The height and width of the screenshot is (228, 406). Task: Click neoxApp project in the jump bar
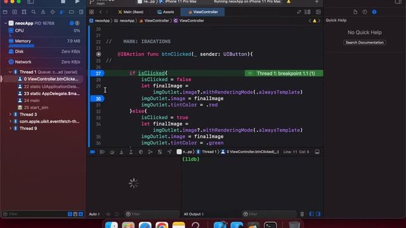tap(100, 21)
